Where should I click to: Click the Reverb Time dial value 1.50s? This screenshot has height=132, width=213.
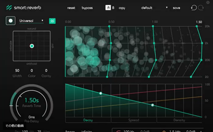[x=32, y=100]
